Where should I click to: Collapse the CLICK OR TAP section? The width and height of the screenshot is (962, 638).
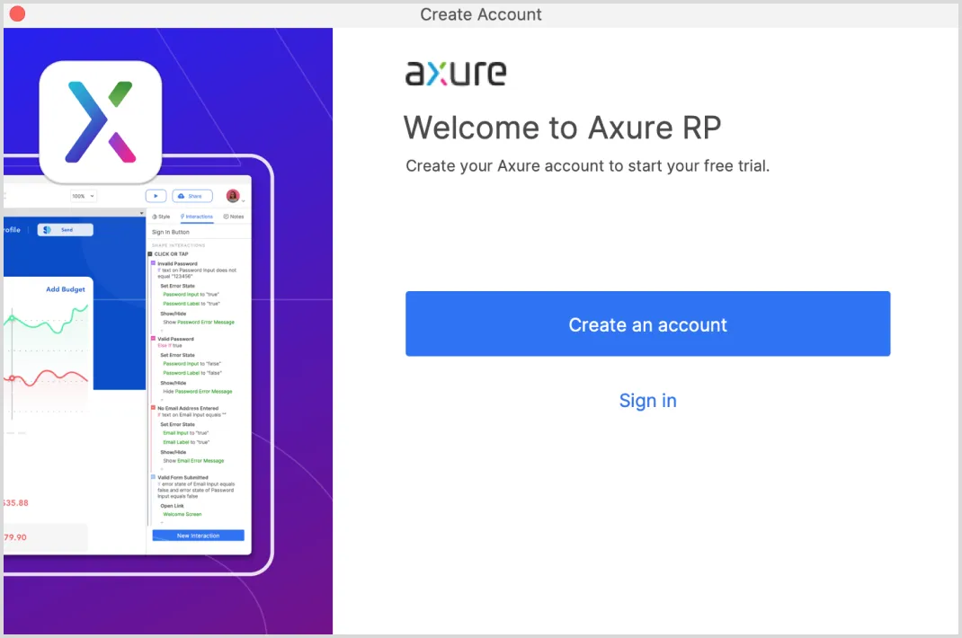[150, 254]
